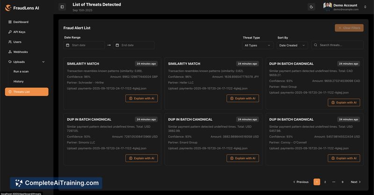
Task: Open History submenu item
Action: tap(18, 82)
